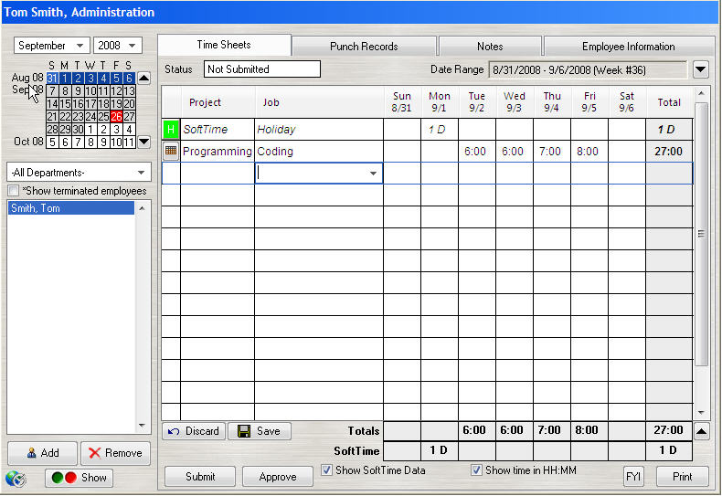The image size is (722, 496).
Task: Select Smith, Tom in the employee list
Action: pyautogui.click(x=71, y=208)
